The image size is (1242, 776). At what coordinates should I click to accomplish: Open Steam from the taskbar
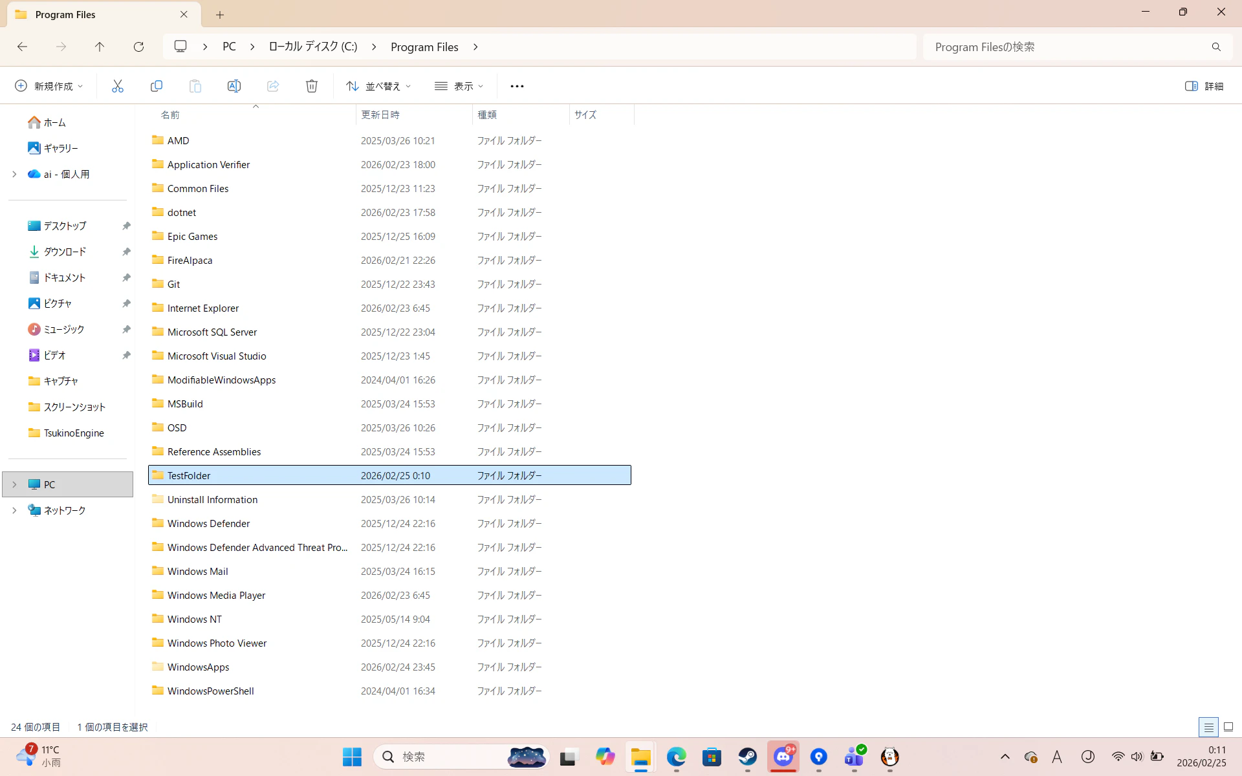click(748, 757)
